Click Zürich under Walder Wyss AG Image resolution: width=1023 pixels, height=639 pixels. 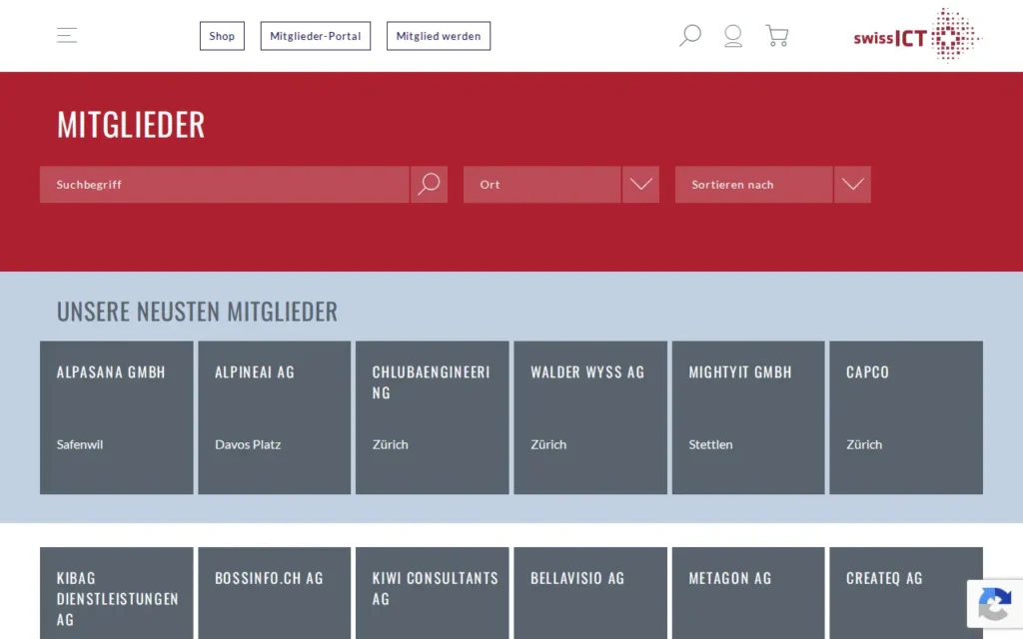tap(548, 444)
